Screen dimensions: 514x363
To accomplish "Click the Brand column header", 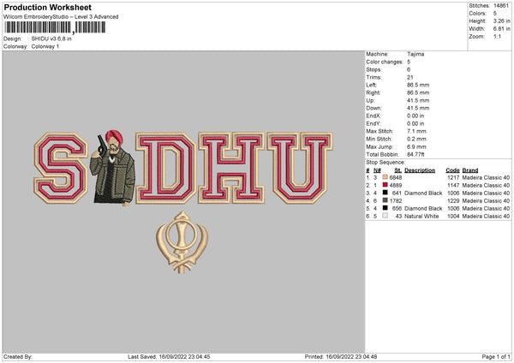I will tap(470, 170).
